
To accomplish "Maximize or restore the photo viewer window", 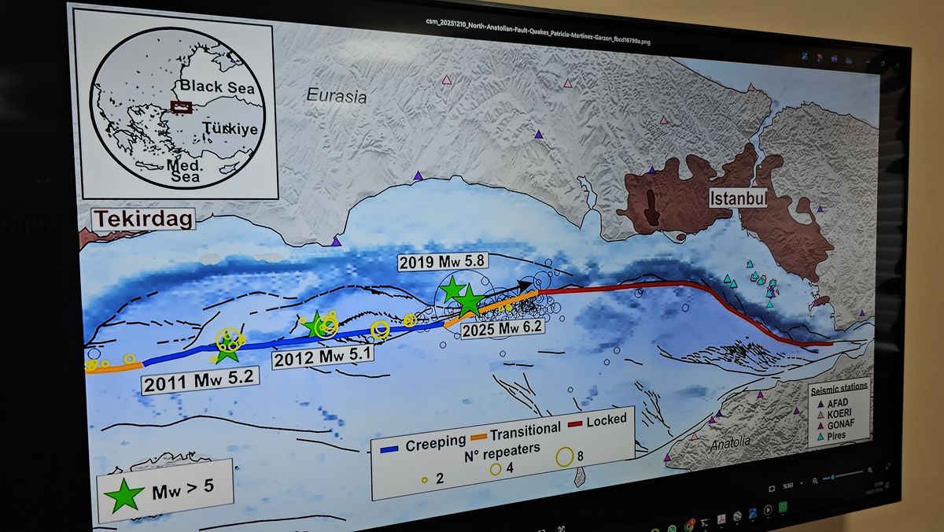I will [883, 64].
